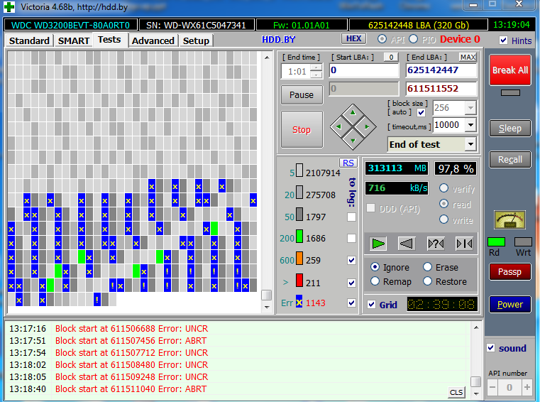Click the HEX view button
Viewport: 540px width, 402px height.
point(353,38)
